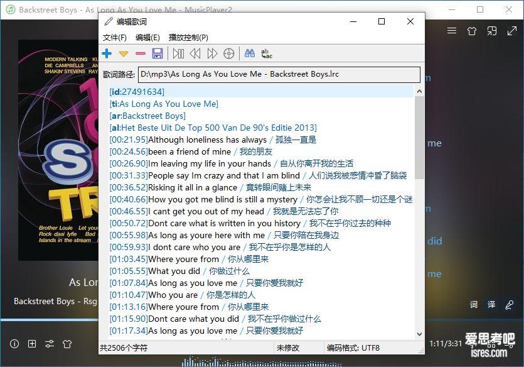Click the skin shirt icon in MusicPlayer2 title bar

[x=472, y=31]
